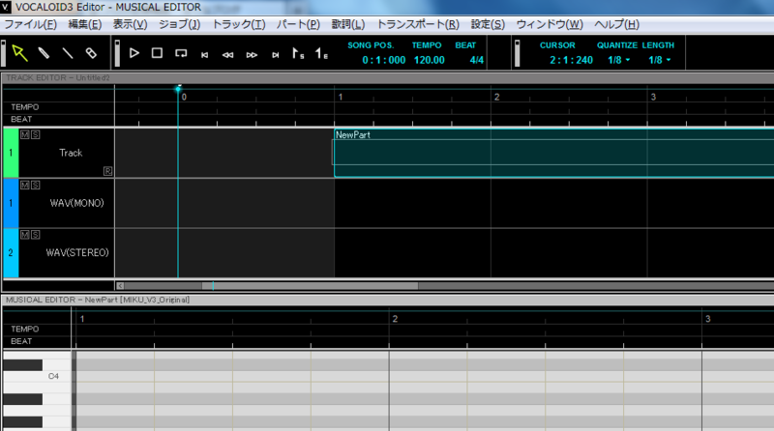
Task: Click the BEAT value 4/4
Action: [x=476, y=60]
